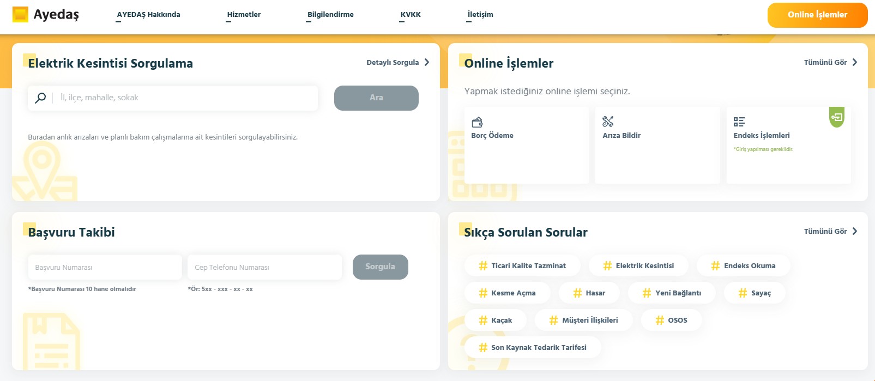This screenshot has height=381, width=875.
Task: Expand Tümünü Gör in Sıkça Sorulan Sorular
Action: 854,232
